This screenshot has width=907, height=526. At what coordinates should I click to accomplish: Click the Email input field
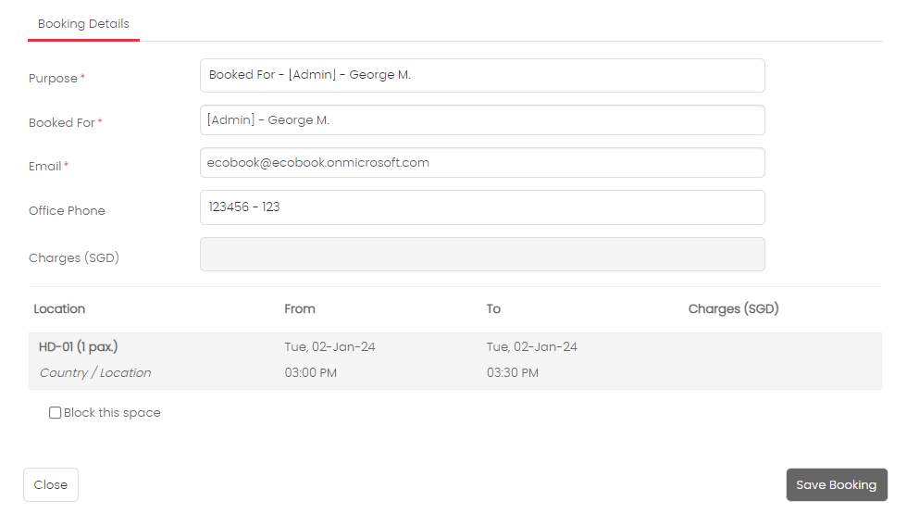(482, 163)
